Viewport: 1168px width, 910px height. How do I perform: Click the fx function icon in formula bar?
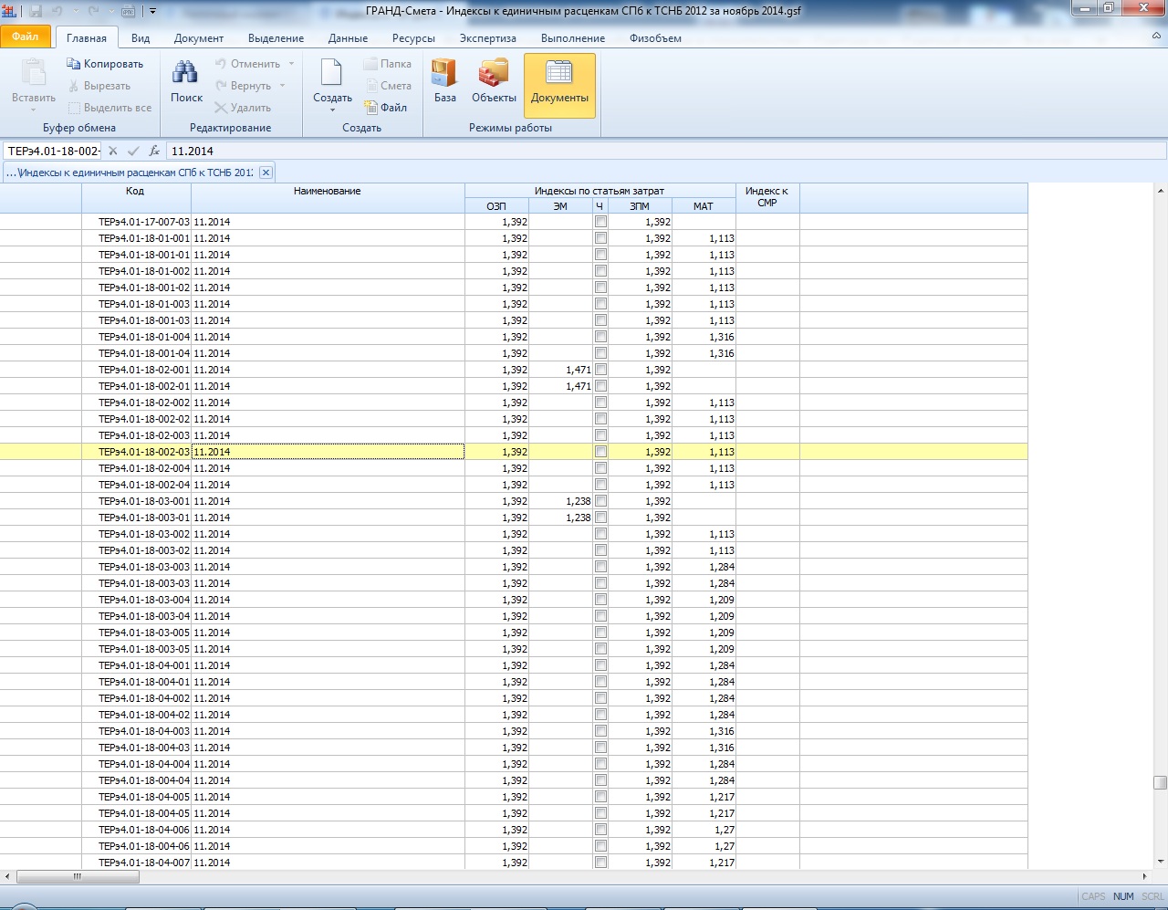[154, 152]
